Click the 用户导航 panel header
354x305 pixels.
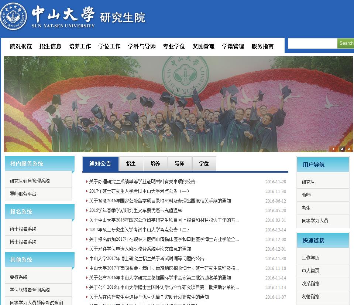coord(323,165)
